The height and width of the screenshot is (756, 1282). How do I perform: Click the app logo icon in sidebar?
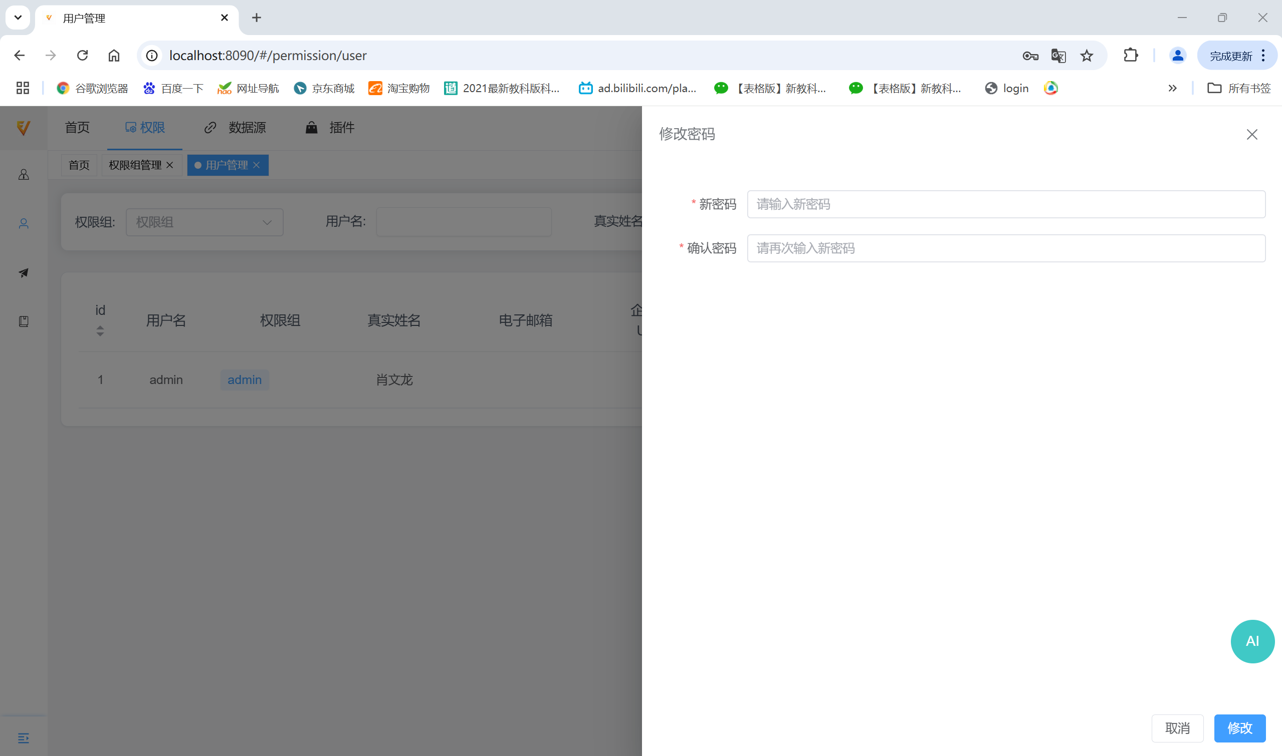click(x=24, y=127)
